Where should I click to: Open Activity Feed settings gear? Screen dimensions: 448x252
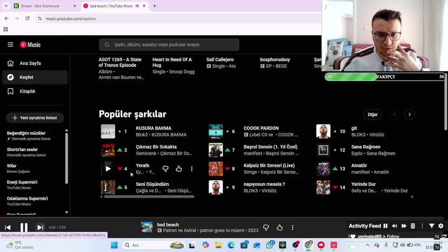coord(441,226)
